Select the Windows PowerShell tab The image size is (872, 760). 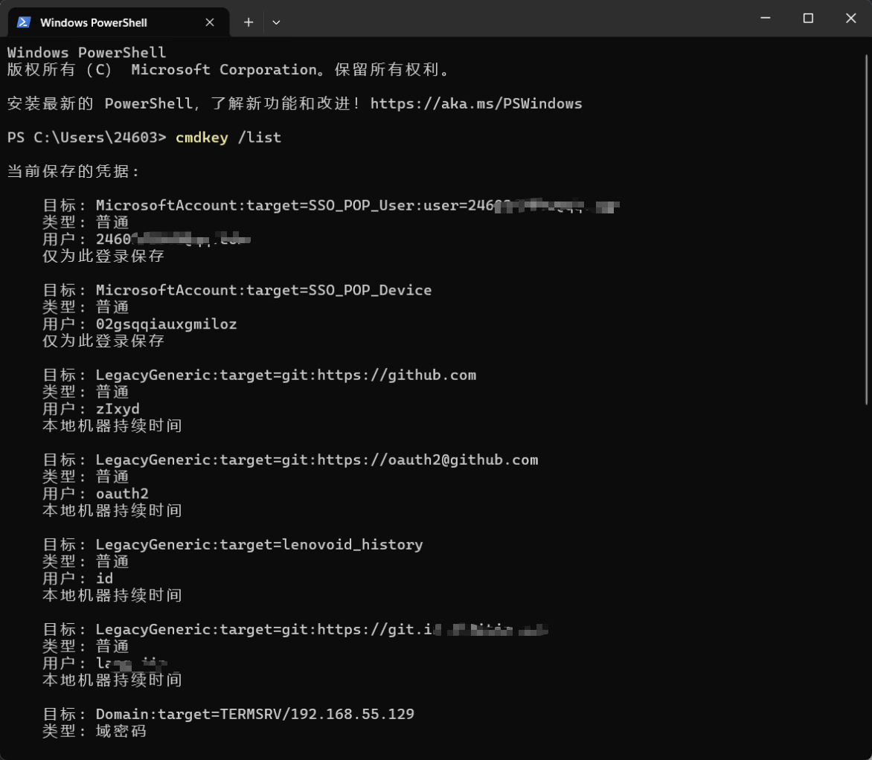tap(118, 22)
